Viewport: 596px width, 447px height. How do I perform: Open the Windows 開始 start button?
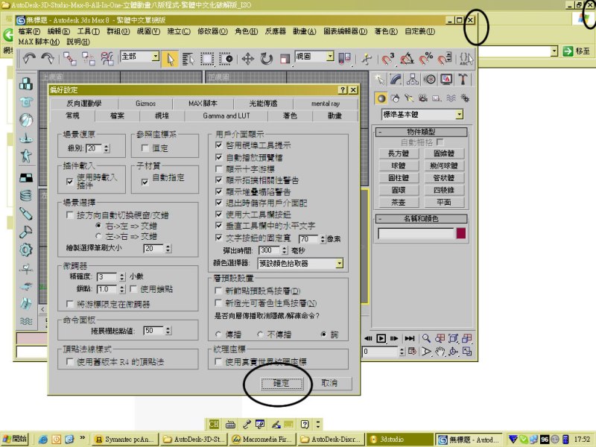coord(15,439)
